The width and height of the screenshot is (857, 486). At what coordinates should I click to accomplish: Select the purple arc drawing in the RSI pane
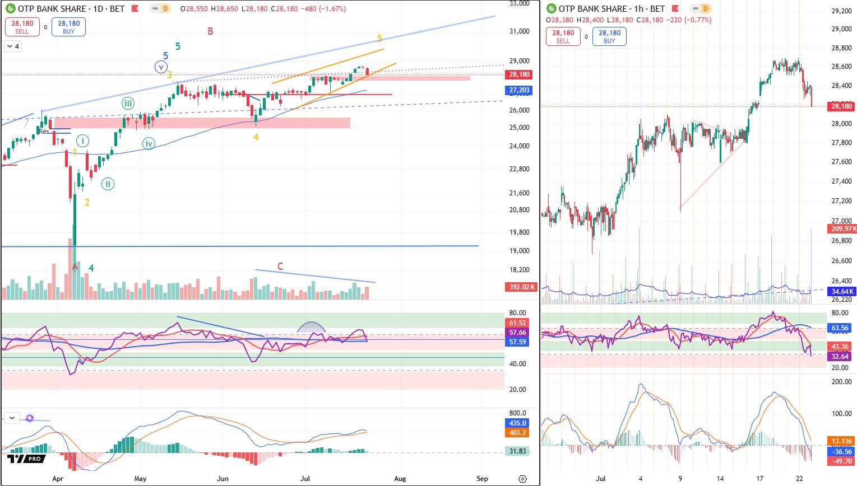coord(312,328)
